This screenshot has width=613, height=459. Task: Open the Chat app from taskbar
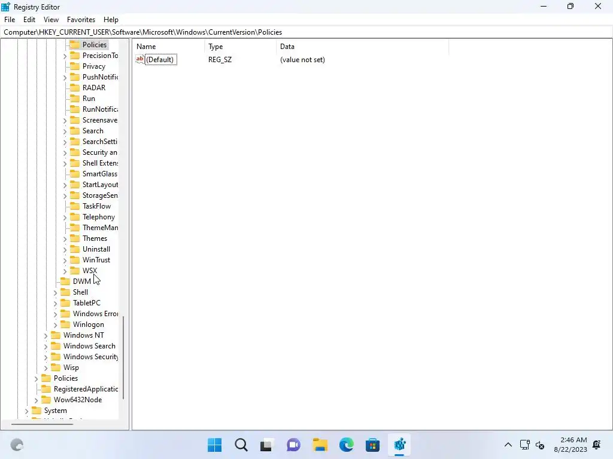coord(293,445)
